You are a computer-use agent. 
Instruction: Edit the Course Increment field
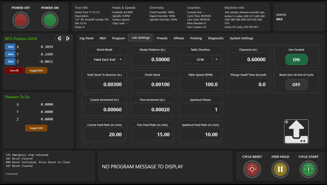104,110
